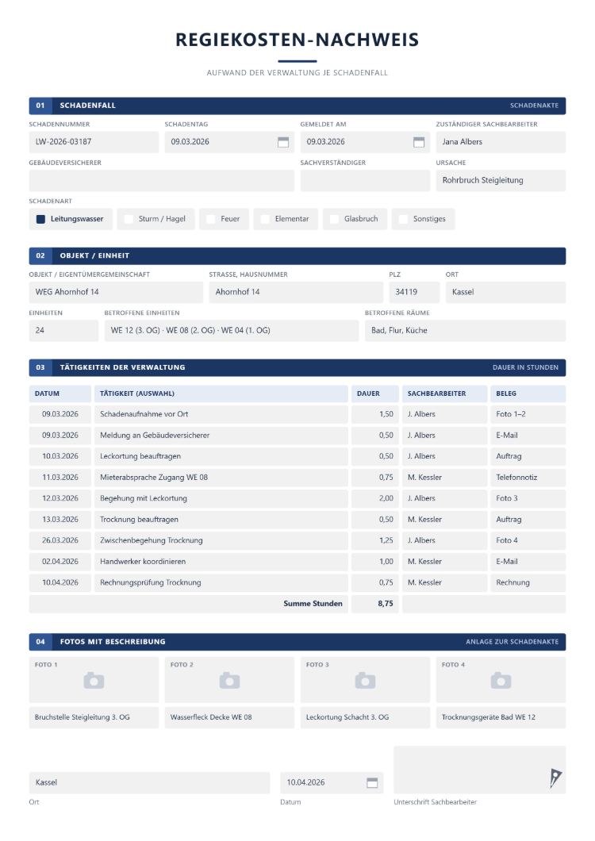Open the Zwischenbegehung Trocknung selection
The height and width of the screenshot is (841, 595).
click(x=221, y=540)
